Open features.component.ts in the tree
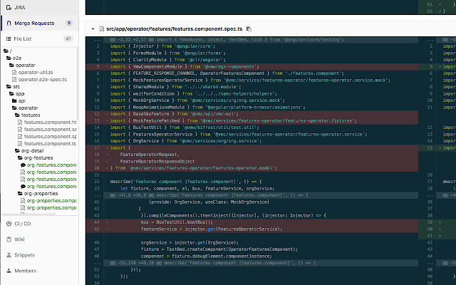The image size is (456, 285). click(49, 144)
